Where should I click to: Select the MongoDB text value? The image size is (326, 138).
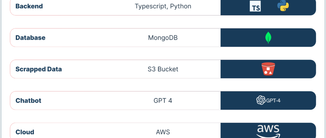tap(163, 38)
